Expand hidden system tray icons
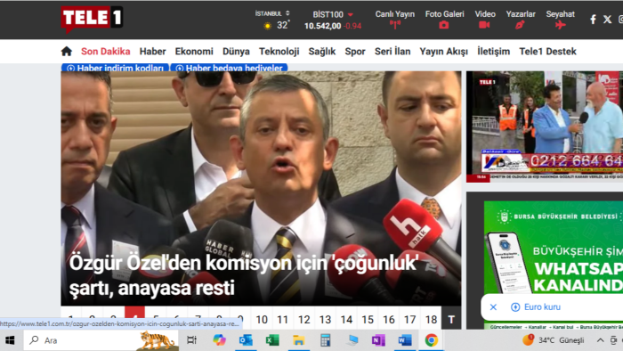 click(x=601, y=340)
